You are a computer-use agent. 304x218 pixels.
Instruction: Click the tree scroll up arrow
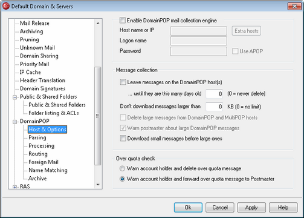click(98, 23)
